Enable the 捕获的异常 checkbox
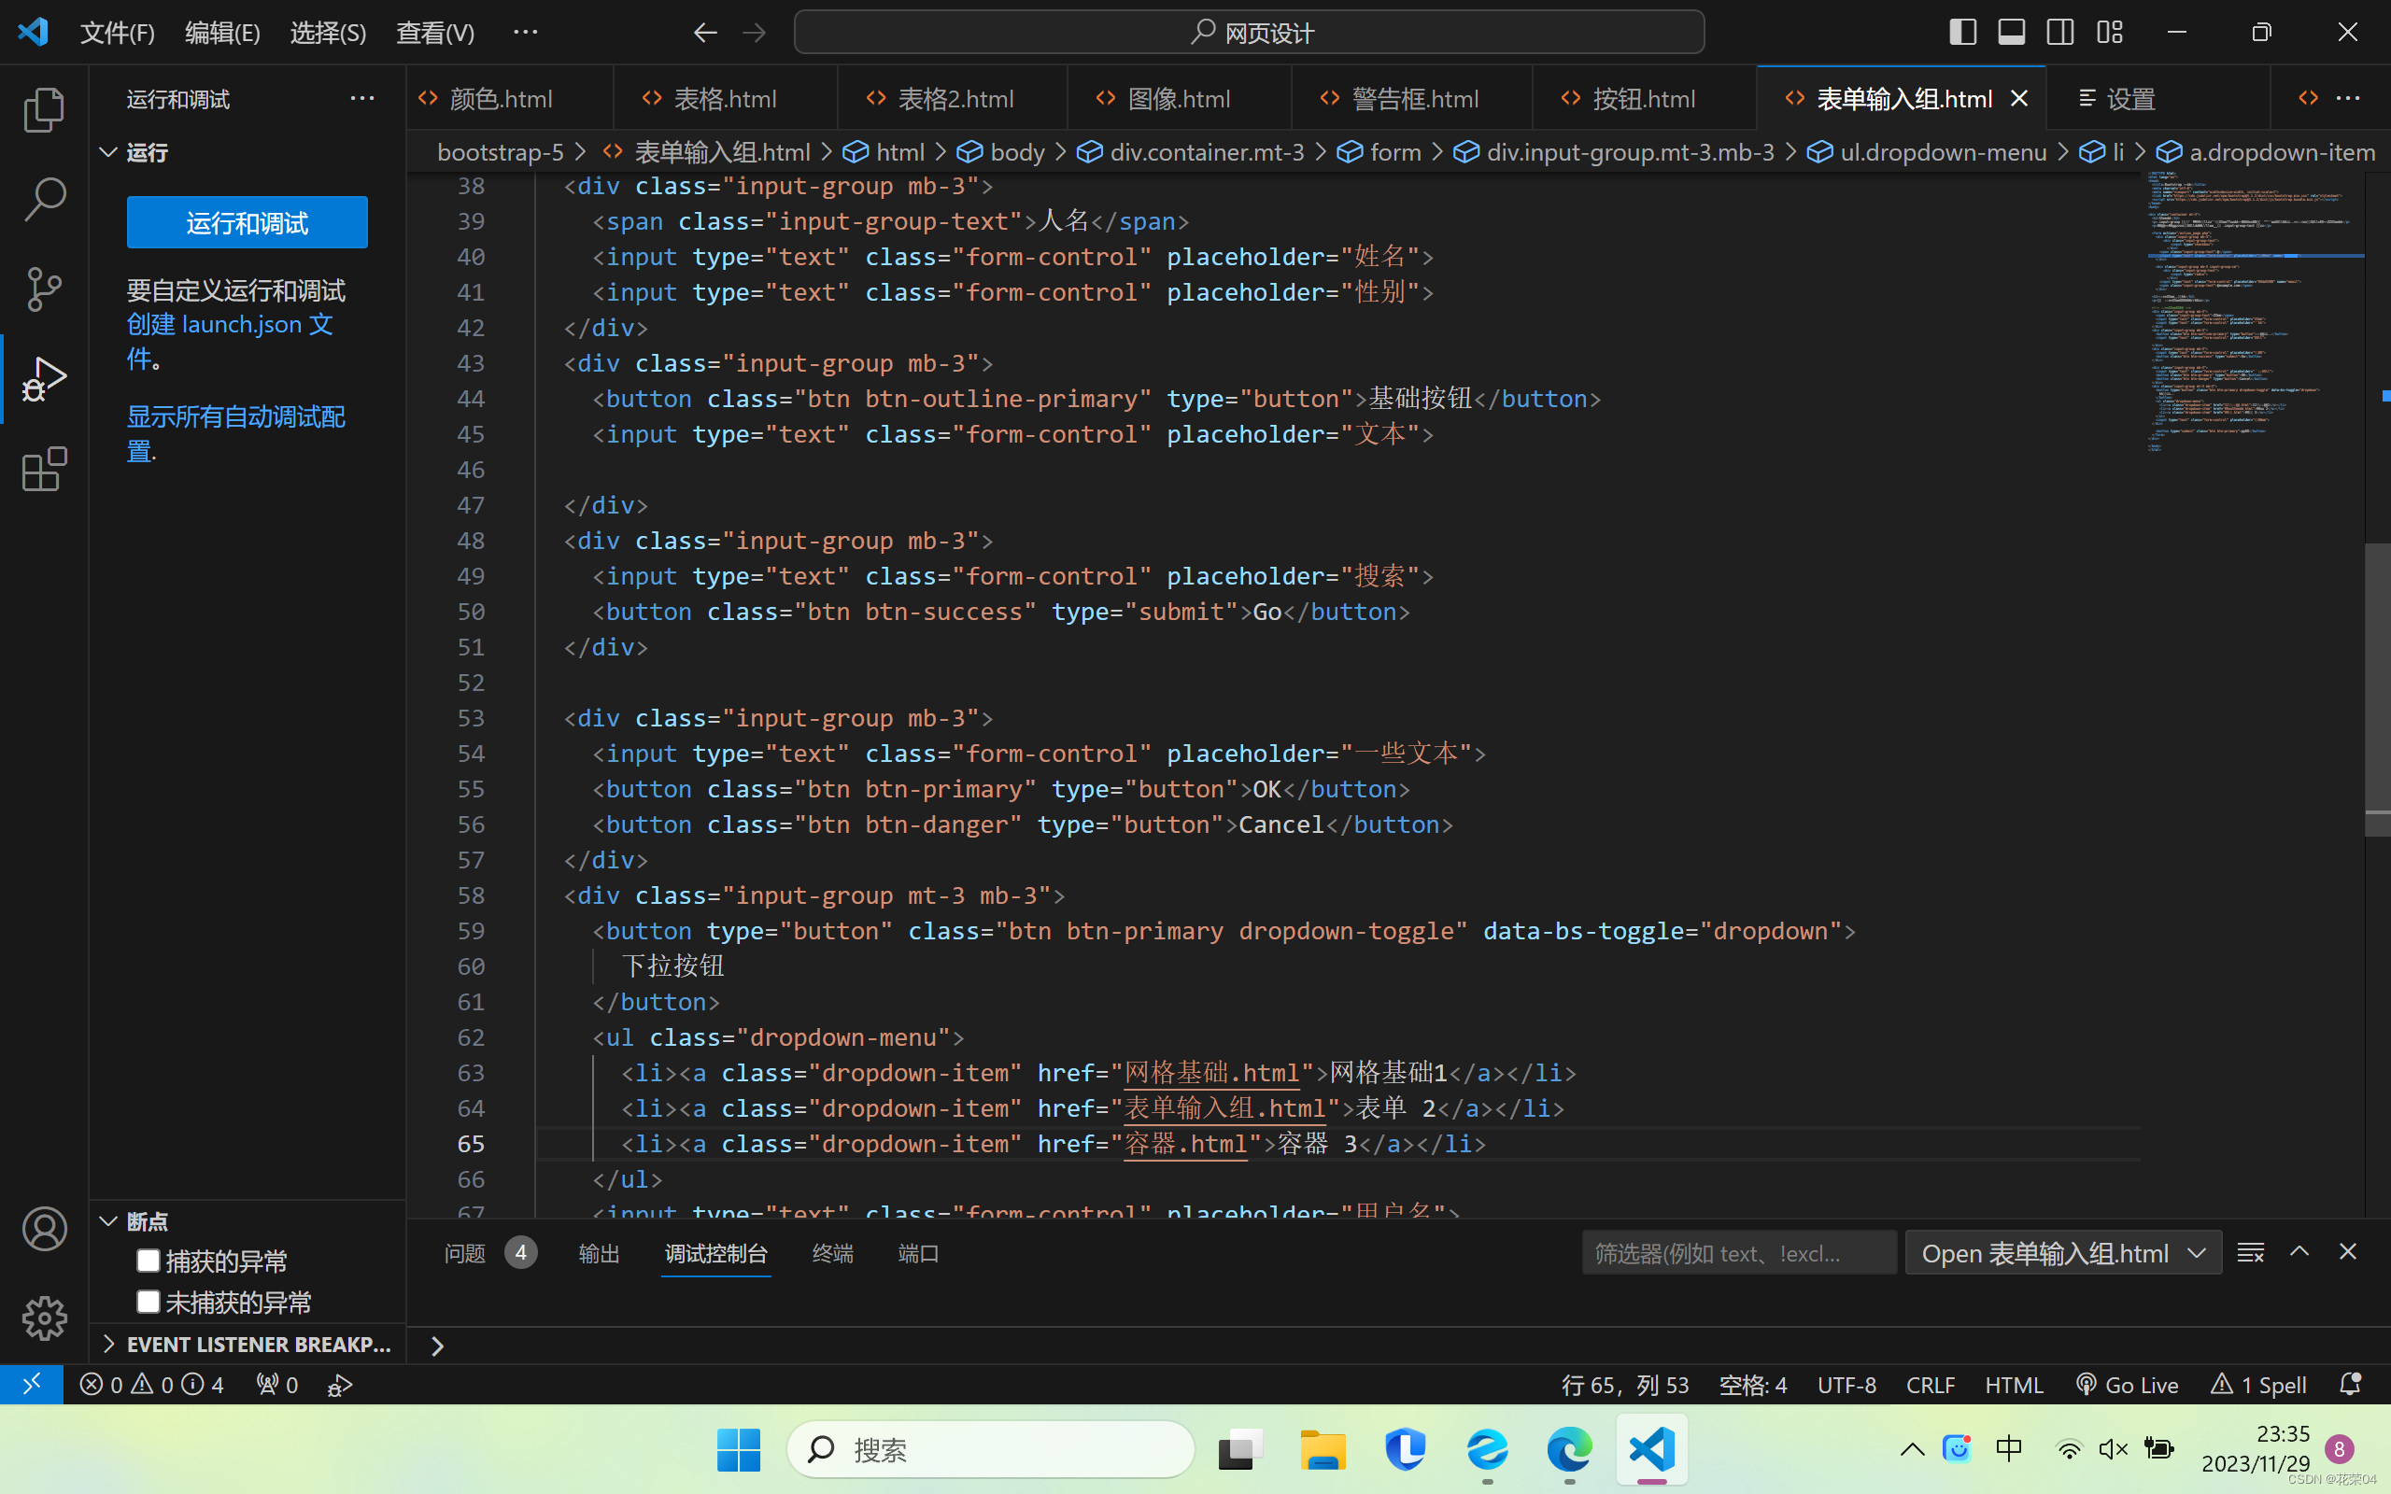 149,1261
